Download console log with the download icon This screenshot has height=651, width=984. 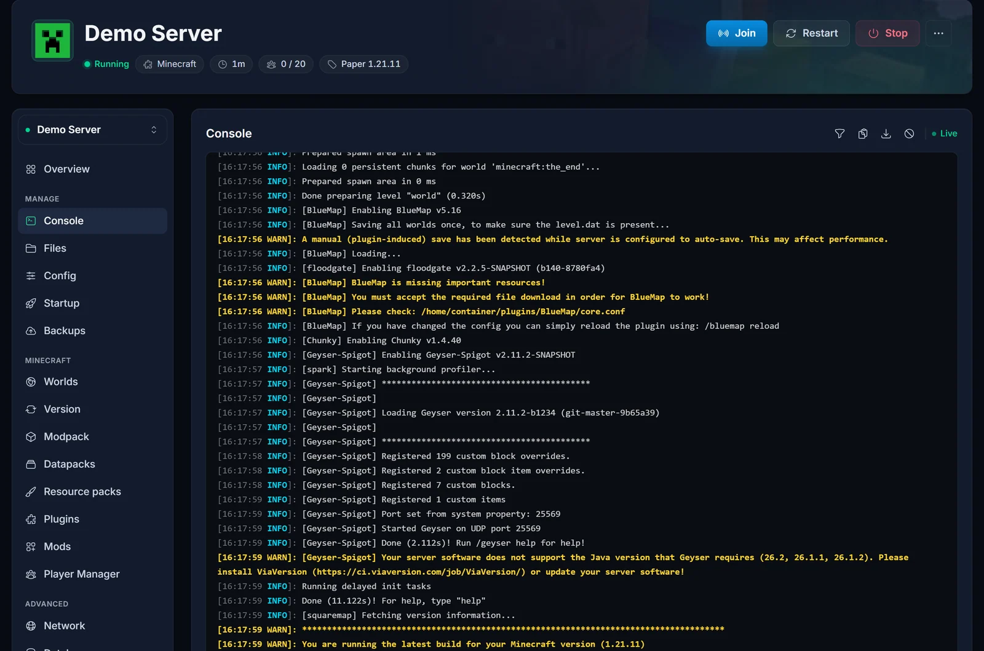(x=886, y=133)
